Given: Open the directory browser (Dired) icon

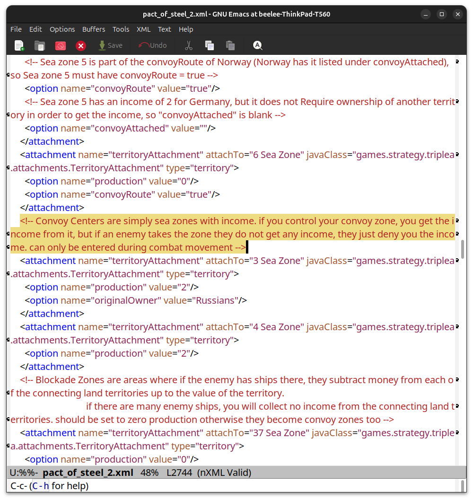Looking at the screenshot, I should [x=40, y=45].
